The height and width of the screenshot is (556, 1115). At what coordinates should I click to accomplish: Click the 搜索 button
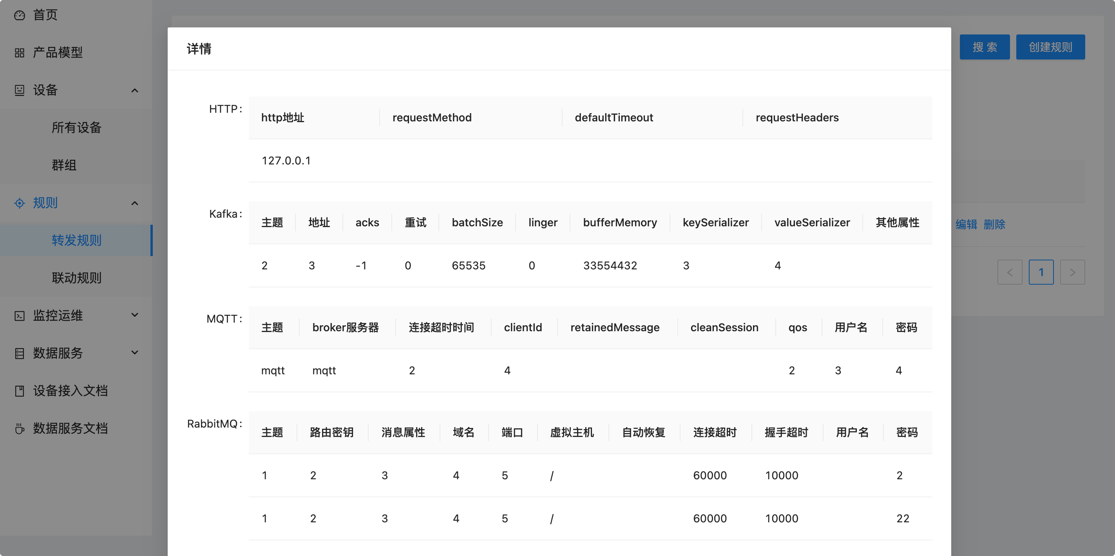984,47
